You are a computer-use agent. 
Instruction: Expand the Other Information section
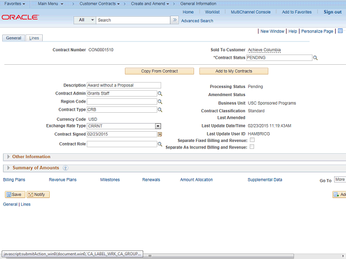click(x=9, y=156)
